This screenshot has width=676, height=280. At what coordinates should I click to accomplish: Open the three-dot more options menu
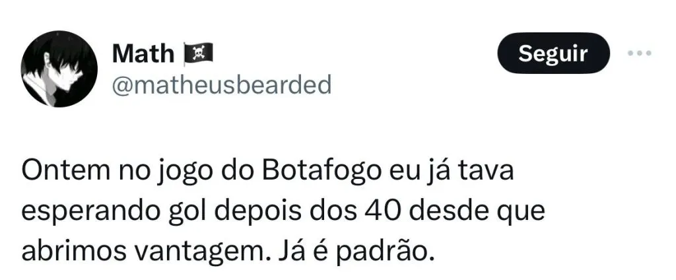640,53
